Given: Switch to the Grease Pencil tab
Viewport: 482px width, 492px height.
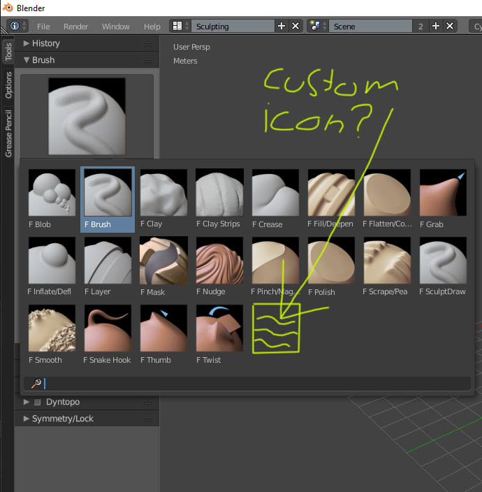Looking at the screenshot, I should [8, 133].
